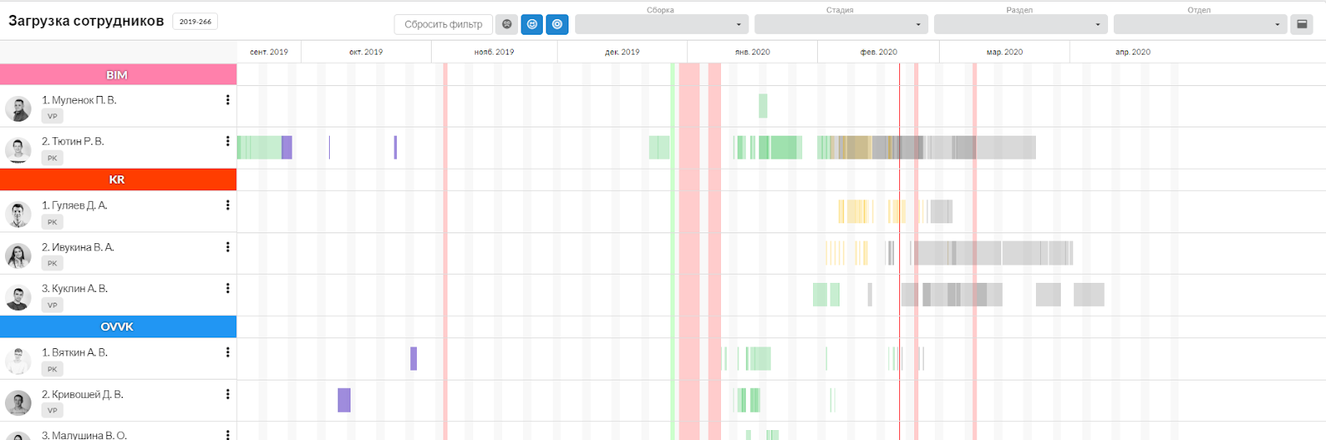
Task: Toggle the blue smiley-face filter button
Action: [532, 25]
